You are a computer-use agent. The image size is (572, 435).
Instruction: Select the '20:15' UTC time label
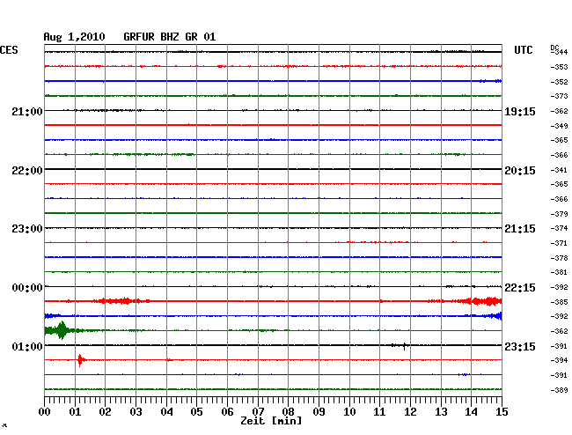pos(520,171)
